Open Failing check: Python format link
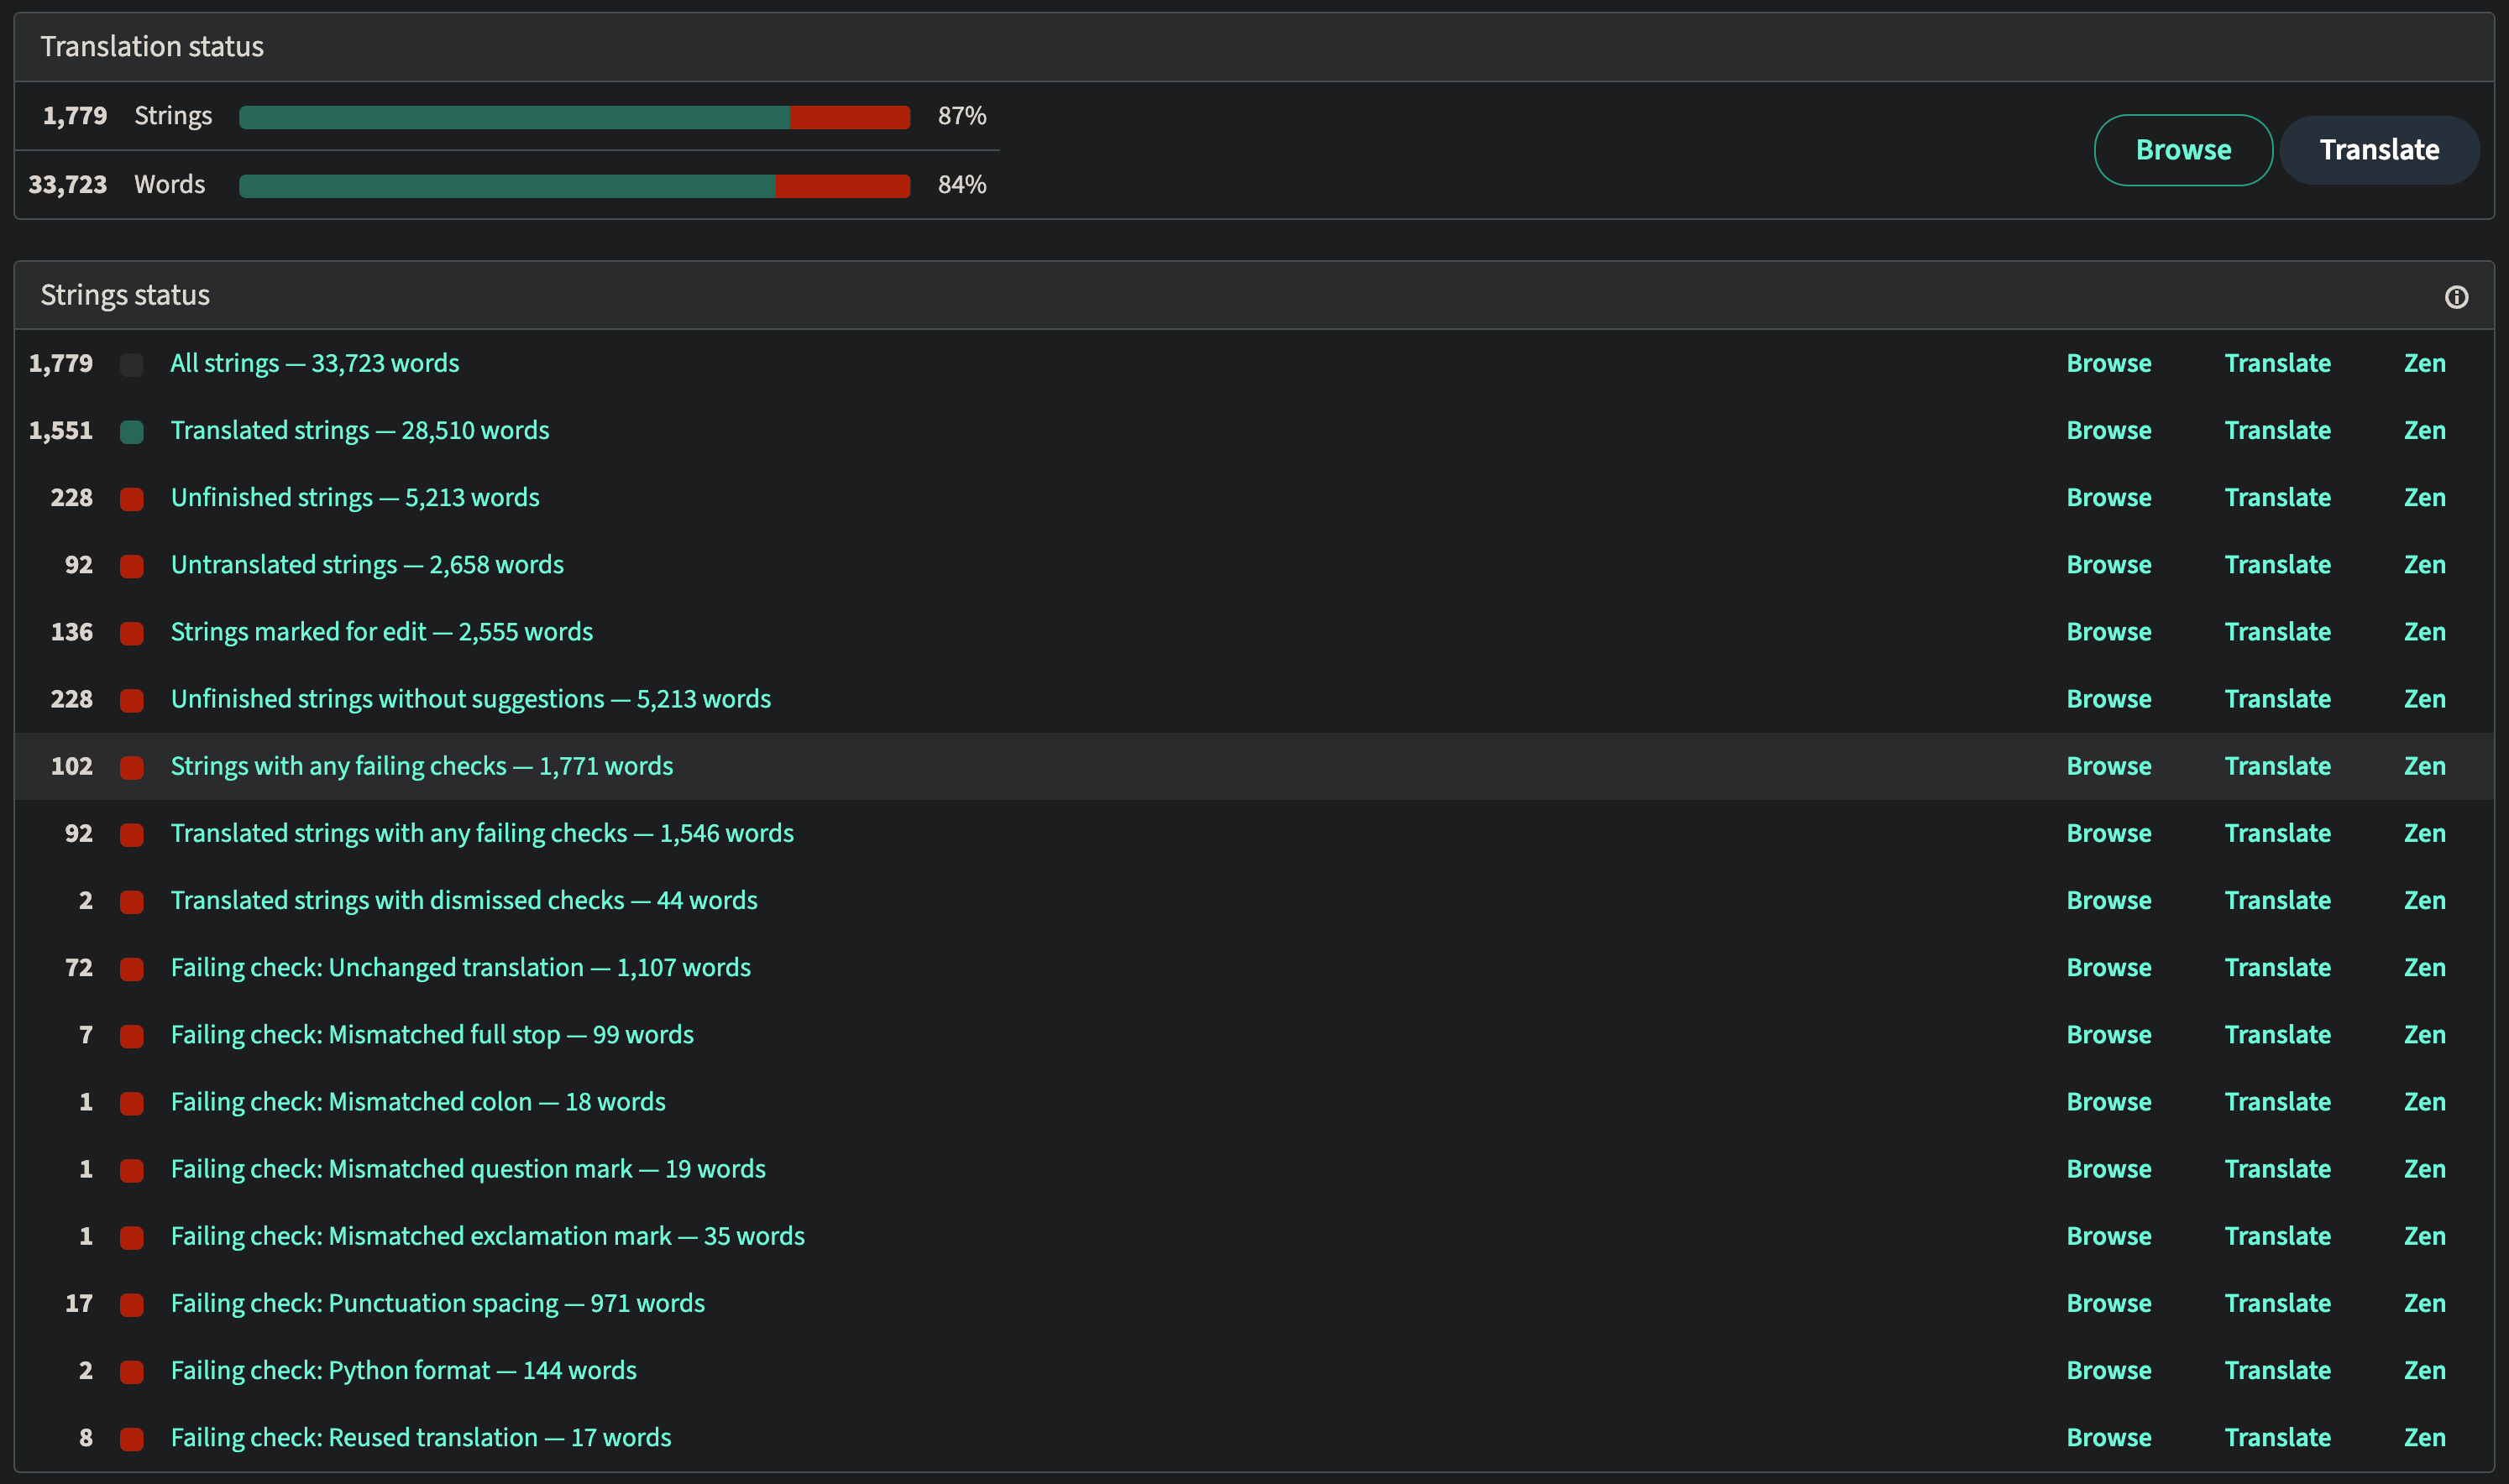This screenshot has width=2509, height=1484. point(403,1370)
